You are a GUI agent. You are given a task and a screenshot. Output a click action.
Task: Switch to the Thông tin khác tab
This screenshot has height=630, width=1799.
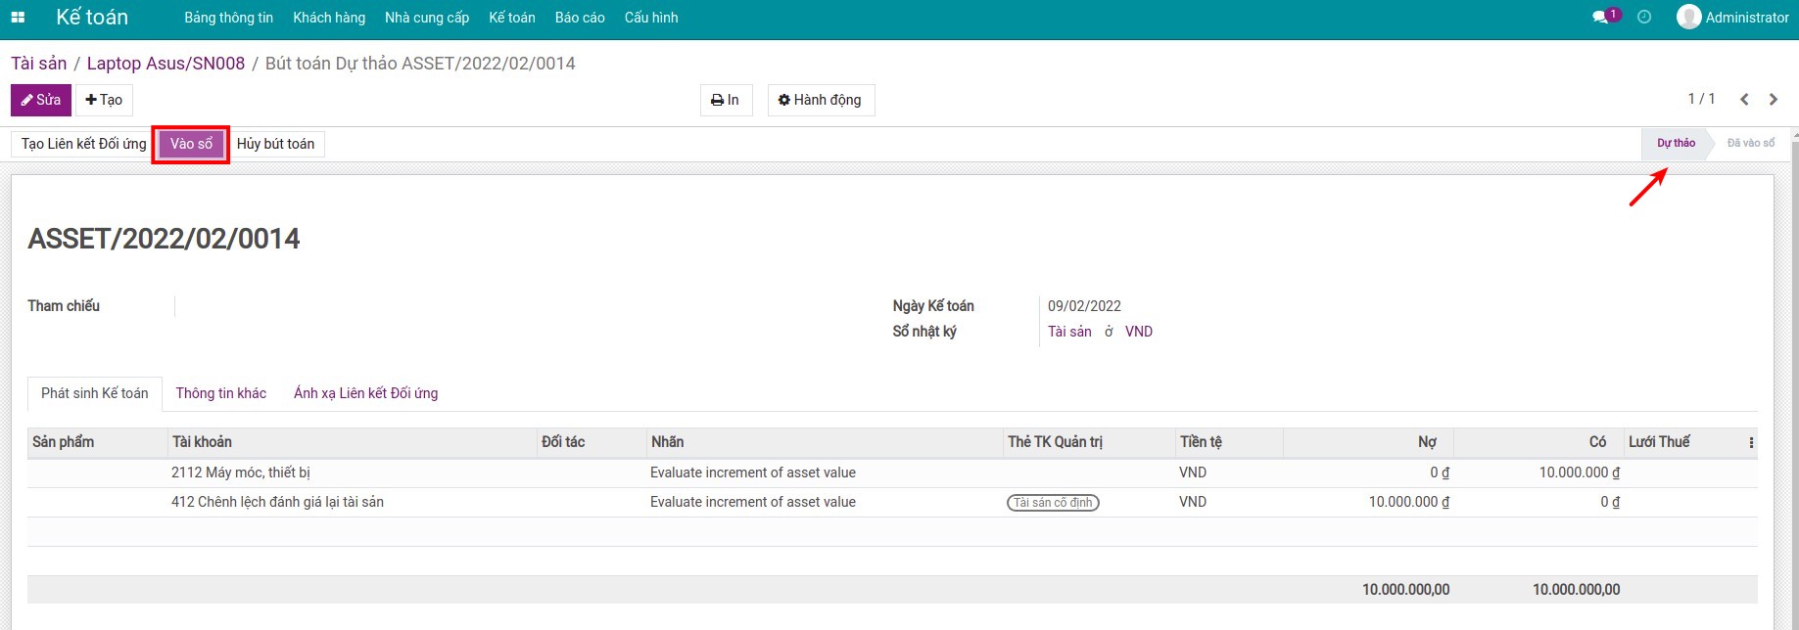221,393
